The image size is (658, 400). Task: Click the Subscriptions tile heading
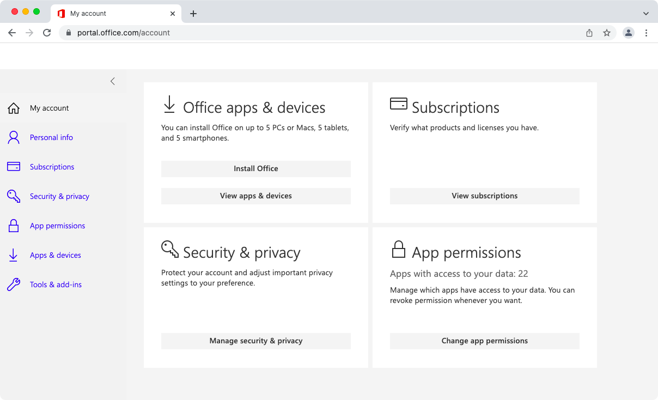455,108
